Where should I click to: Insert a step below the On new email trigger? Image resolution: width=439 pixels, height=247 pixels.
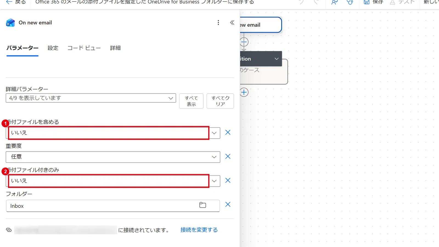[x=244, y=42]
